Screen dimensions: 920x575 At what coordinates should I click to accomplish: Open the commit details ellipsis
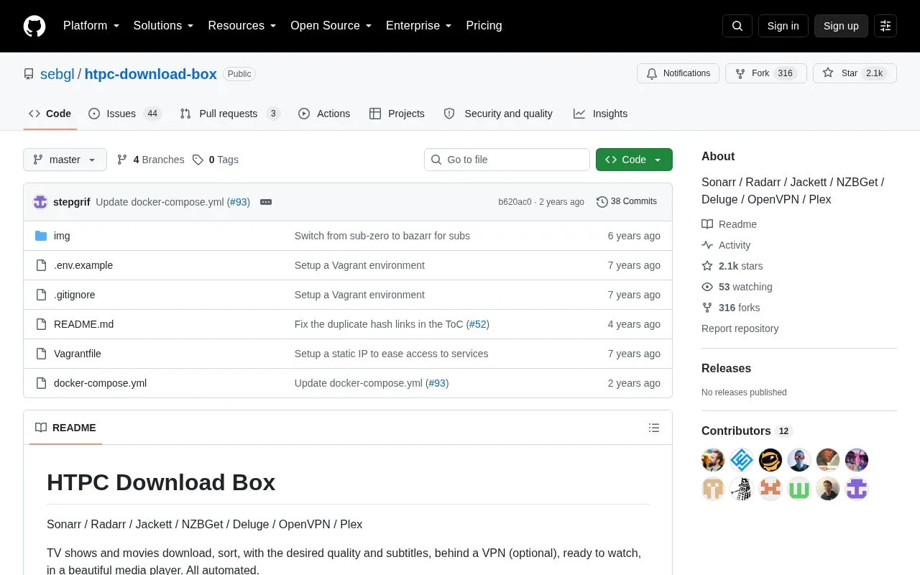[x=266, y=202]
